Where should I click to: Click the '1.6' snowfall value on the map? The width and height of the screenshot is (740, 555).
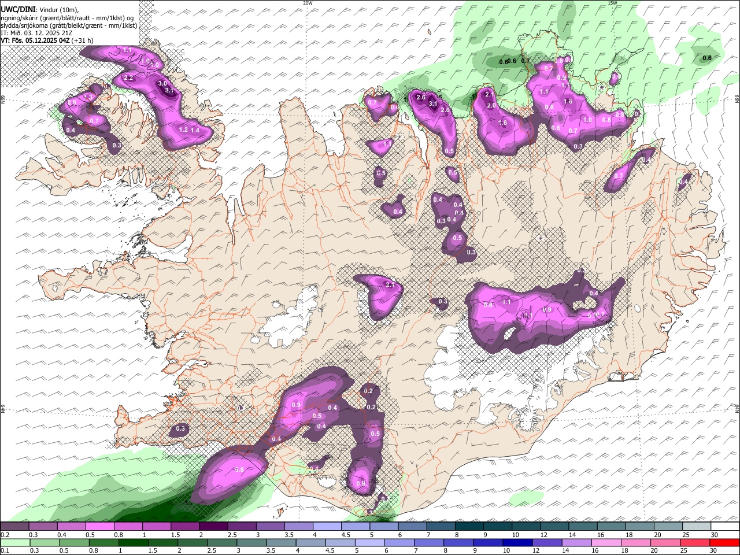pyautogui.click(x=502, y=123)
